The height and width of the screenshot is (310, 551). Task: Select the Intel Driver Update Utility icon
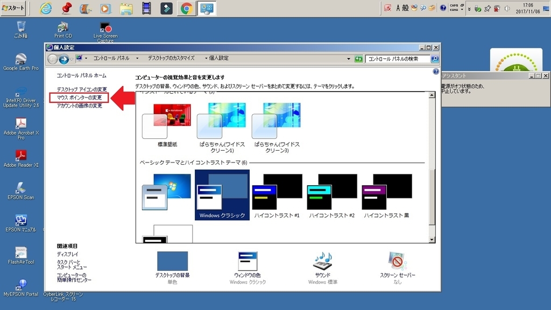[x=21, y=97]
